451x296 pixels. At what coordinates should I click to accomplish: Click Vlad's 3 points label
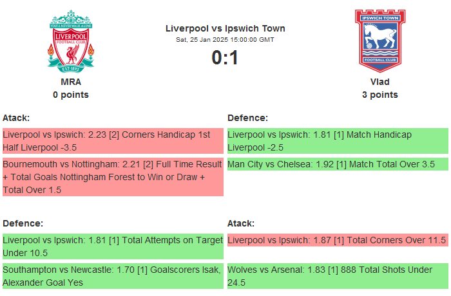pyautogui.click(x=379, y=95)
